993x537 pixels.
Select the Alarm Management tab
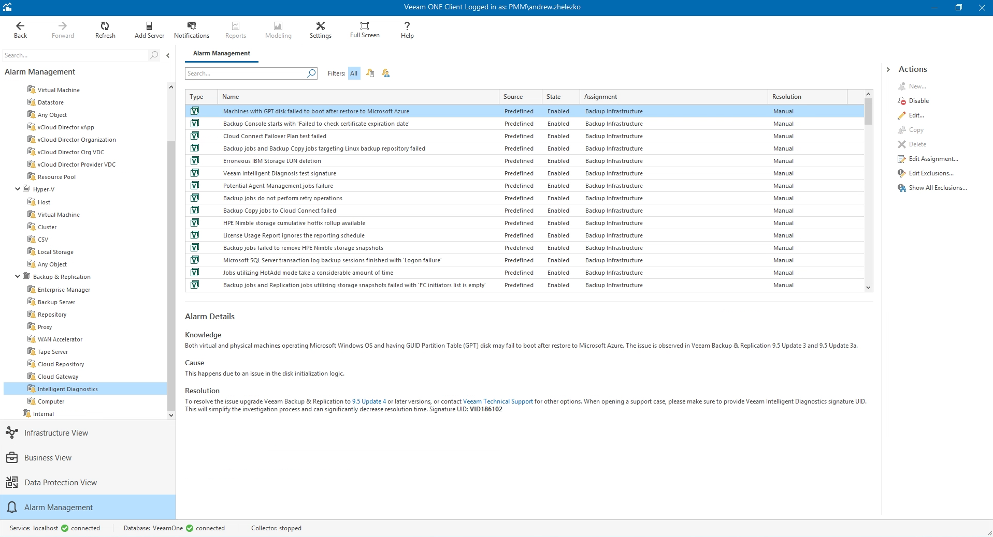221,53
